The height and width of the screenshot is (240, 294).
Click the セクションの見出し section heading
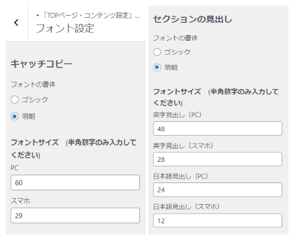click(192, 19)
